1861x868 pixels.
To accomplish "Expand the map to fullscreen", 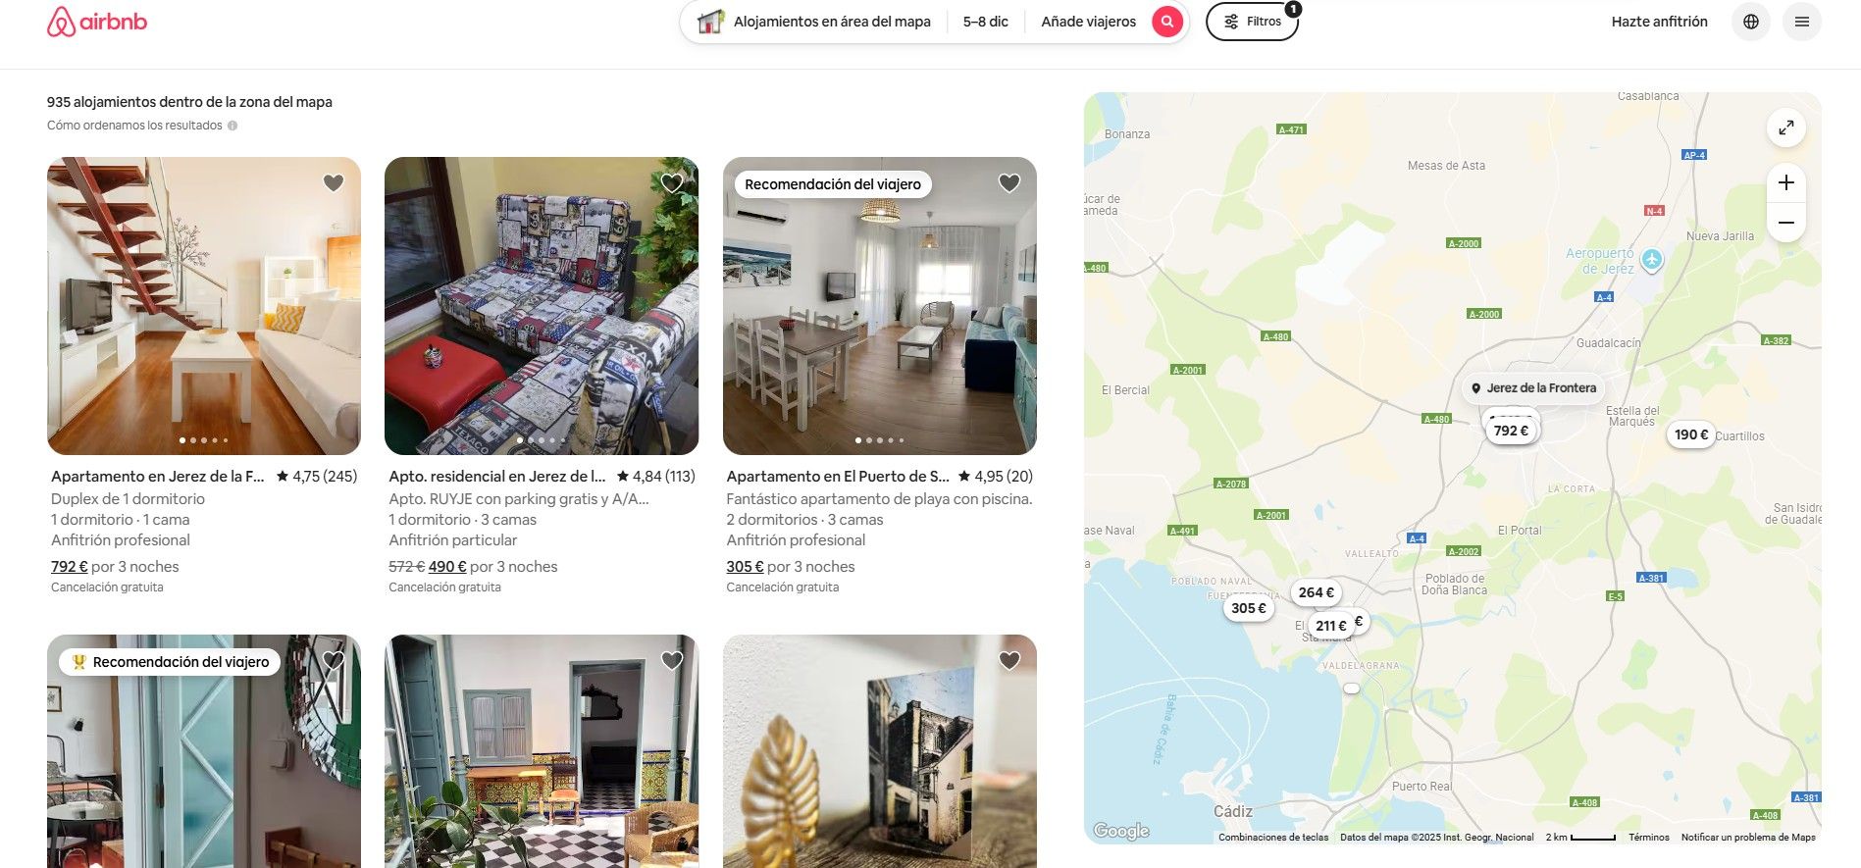I will tap(1786, 128).
